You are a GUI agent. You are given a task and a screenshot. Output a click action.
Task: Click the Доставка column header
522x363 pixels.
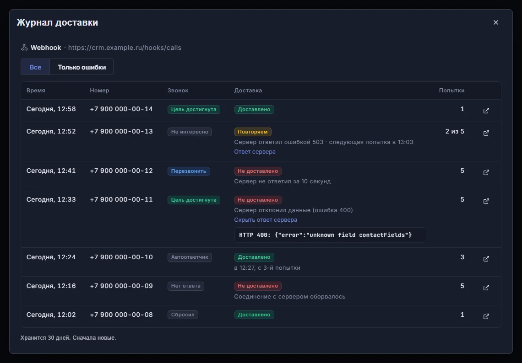pyautogui.click(x=248, y=91)
